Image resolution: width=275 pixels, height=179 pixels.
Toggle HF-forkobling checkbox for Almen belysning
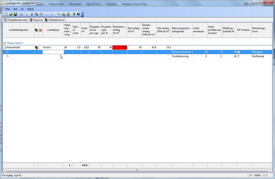coord(239,52)
